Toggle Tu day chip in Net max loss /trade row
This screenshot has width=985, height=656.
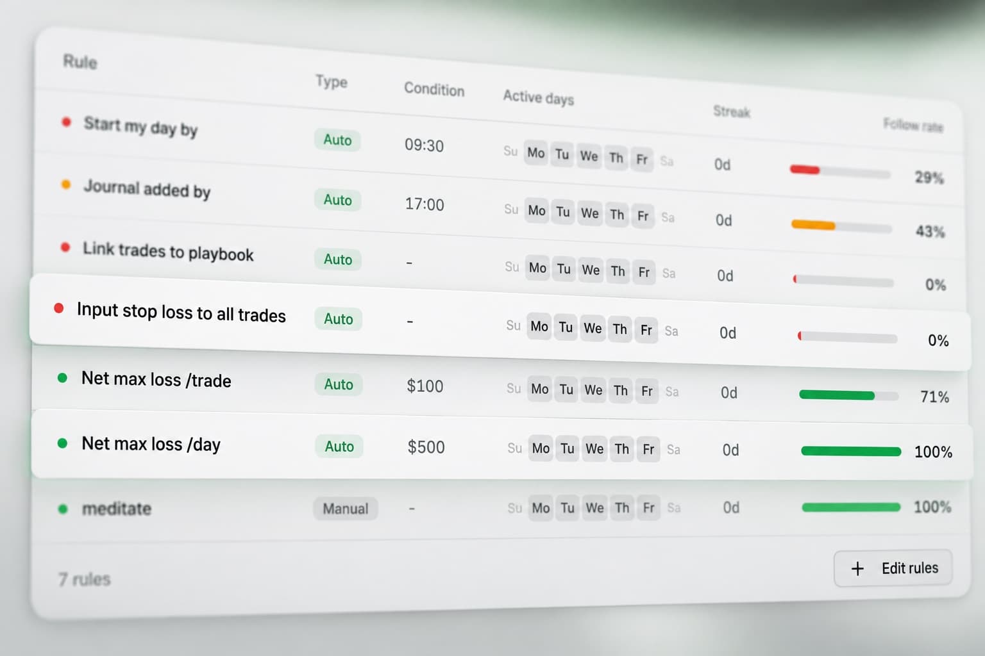[x=566, y=389]
